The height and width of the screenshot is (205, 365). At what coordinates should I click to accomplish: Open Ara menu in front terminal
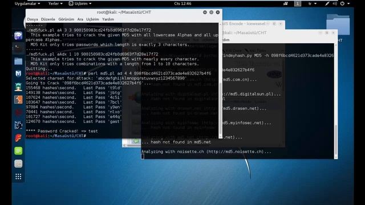point(80,19)
